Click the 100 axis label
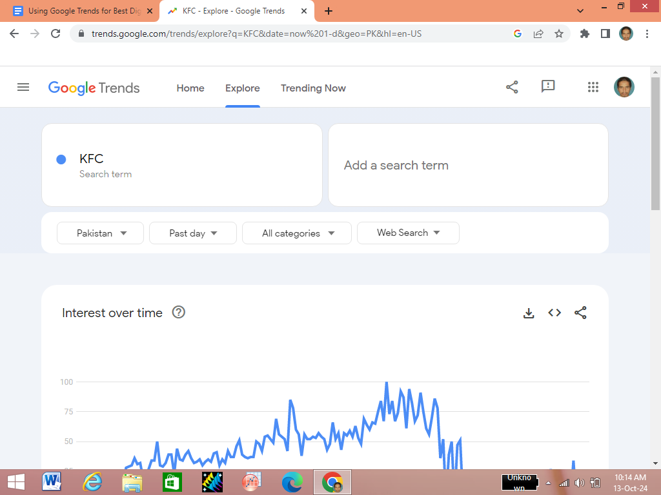661x495 pixels. [x=66, y=382]
